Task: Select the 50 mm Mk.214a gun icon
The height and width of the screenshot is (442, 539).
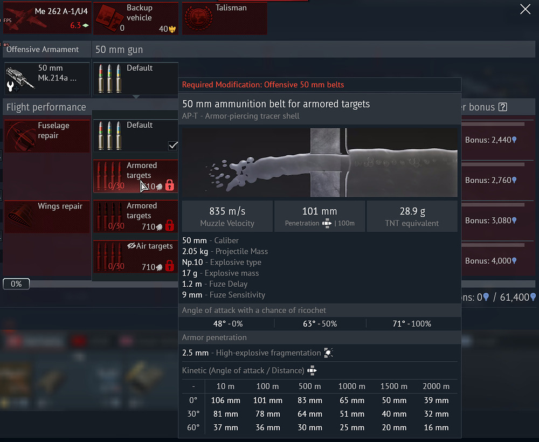Action: 20,78
